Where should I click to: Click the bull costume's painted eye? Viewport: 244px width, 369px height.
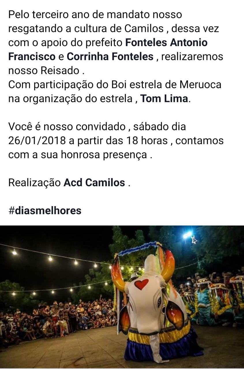pos(159,301)
